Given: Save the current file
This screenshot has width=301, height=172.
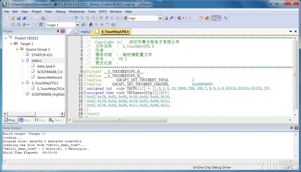Looking at the screenshot, I should [18, 18].
